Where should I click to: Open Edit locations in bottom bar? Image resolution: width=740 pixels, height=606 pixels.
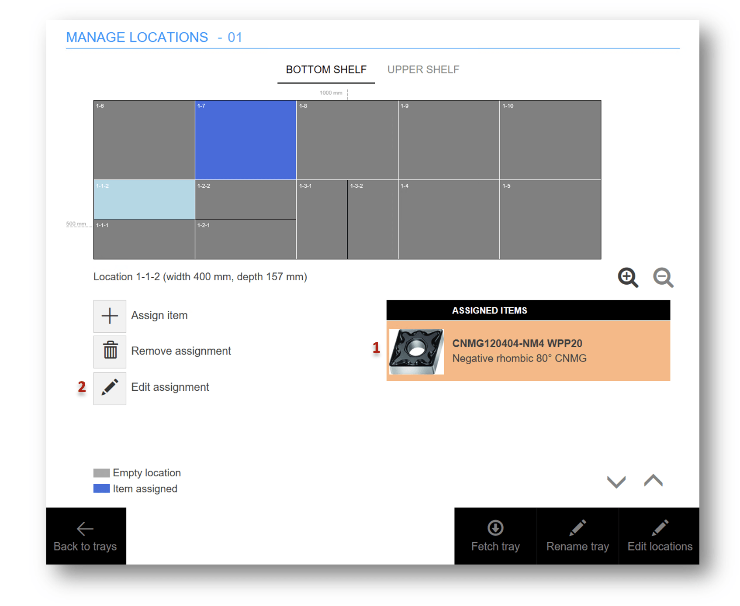659,536
